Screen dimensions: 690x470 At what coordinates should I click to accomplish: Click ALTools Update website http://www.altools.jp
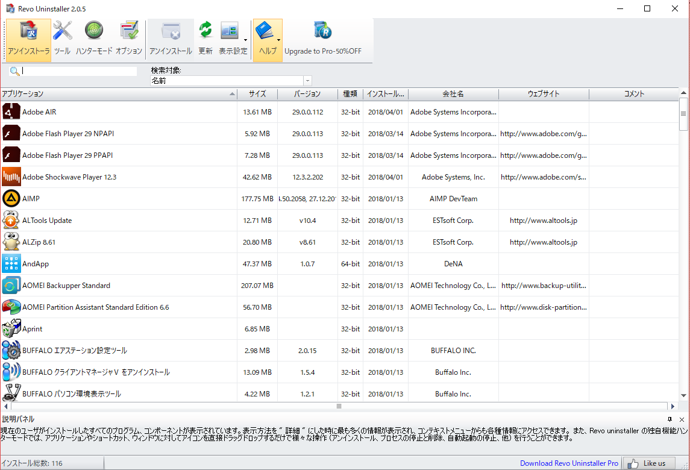[544, 221]
